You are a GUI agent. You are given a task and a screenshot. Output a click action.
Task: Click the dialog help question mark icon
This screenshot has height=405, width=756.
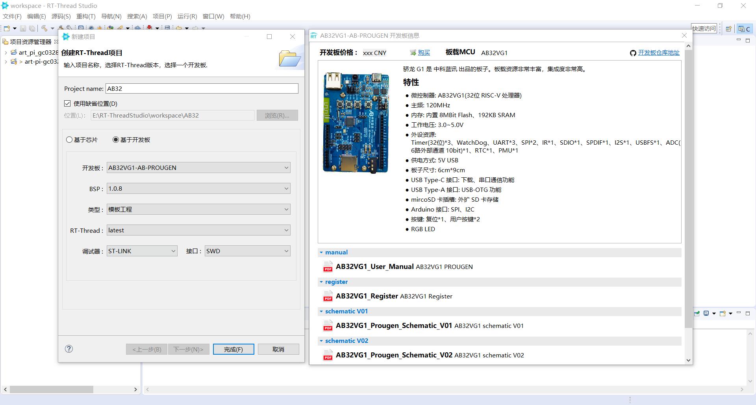[x=69, y=349]
